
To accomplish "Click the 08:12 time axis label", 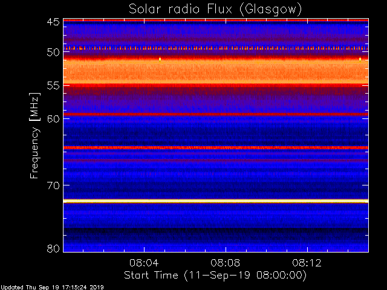I will [307, 263].
